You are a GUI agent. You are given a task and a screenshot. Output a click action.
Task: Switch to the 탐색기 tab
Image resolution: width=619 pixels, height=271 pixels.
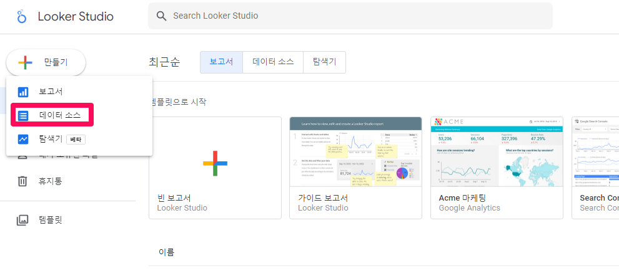(325, 62)
